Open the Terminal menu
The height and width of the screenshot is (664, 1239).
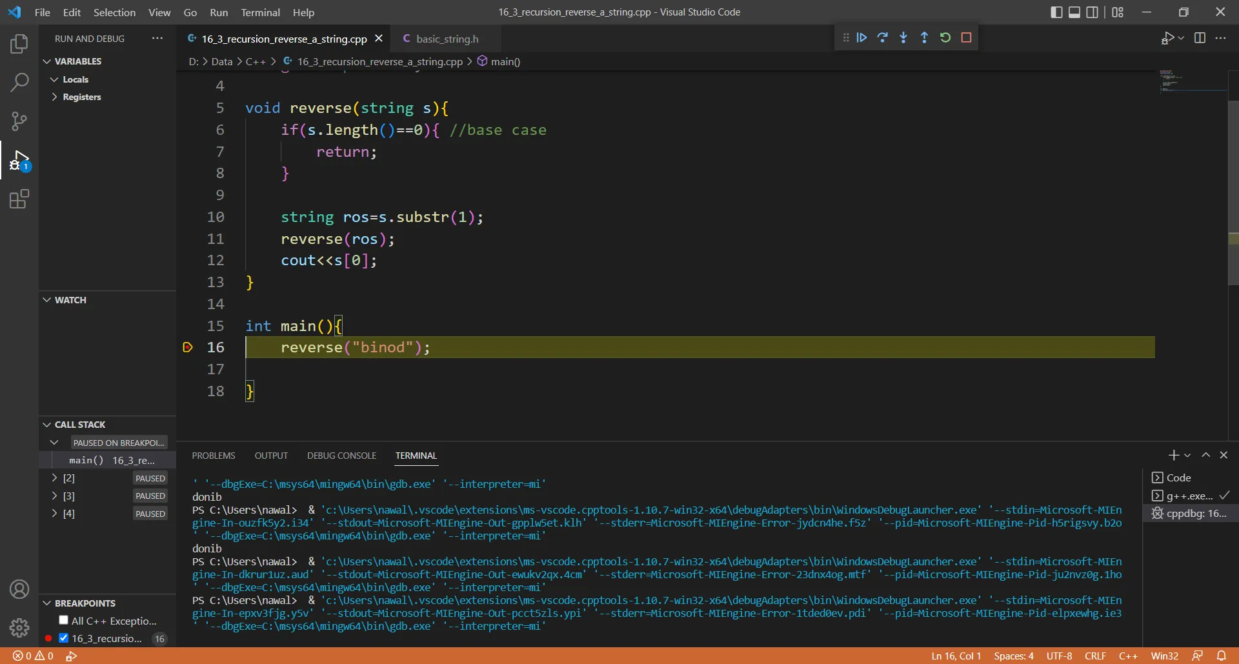(260, 12)
